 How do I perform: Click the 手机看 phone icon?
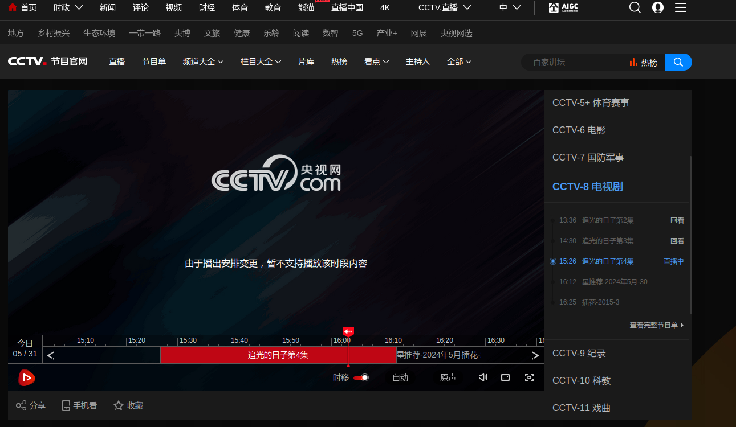point(66,405)
